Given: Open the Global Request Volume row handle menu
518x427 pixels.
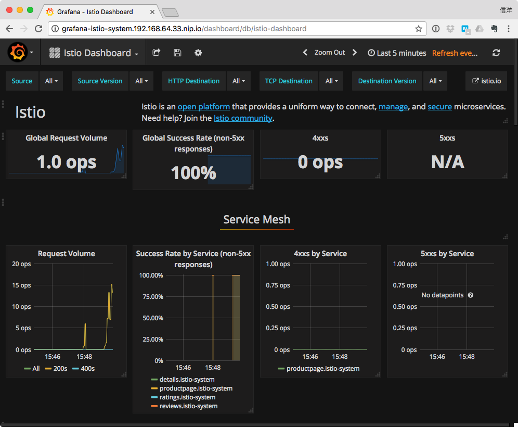Looking at the screenshot, I should click(x=3, y=136).
